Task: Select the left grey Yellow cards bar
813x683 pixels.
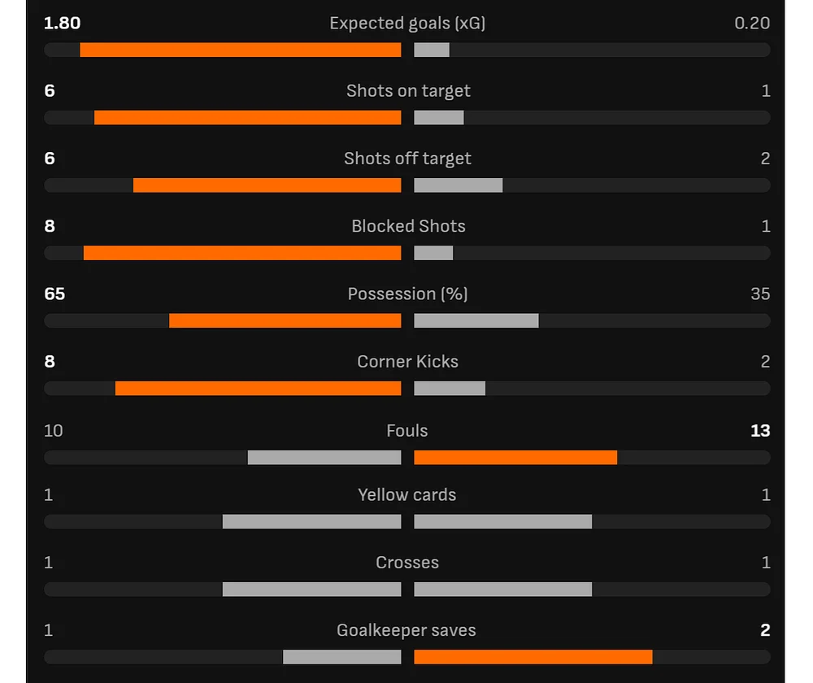Action: tap(311, 522)
